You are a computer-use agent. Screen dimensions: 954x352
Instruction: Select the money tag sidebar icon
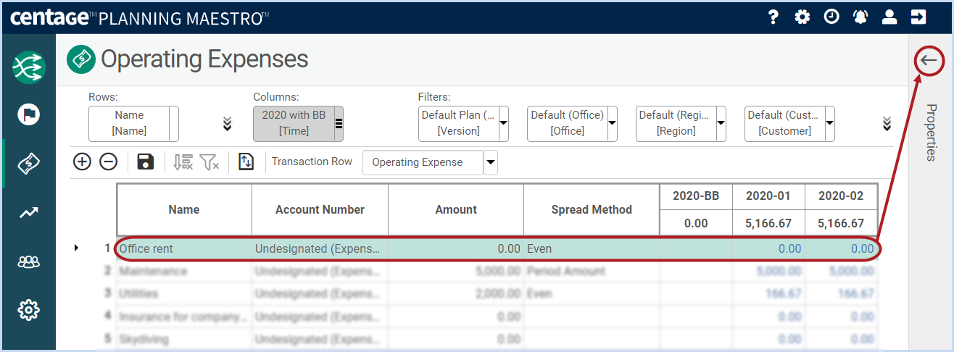28,164
